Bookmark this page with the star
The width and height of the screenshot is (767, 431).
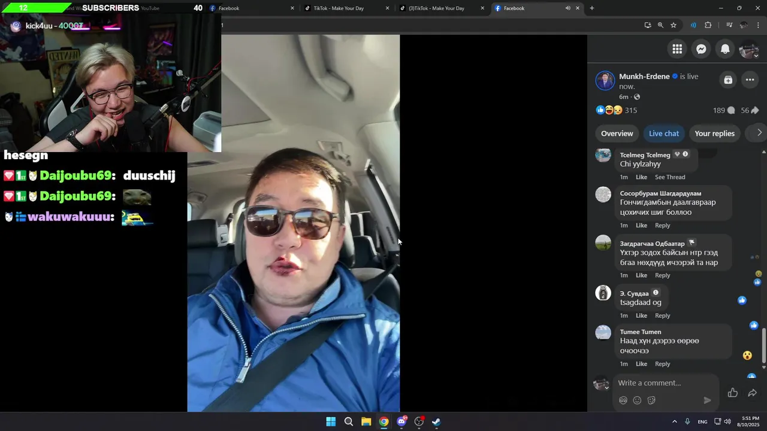(674, 25)
